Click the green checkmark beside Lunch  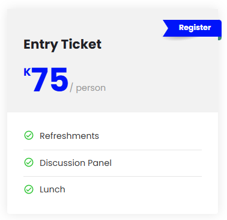coord(29,189)
